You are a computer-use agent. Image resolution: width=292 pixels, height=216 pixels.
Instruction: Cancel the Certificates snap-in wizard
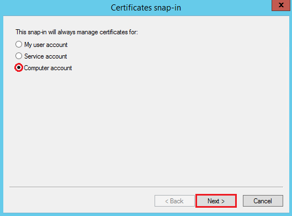263,201
